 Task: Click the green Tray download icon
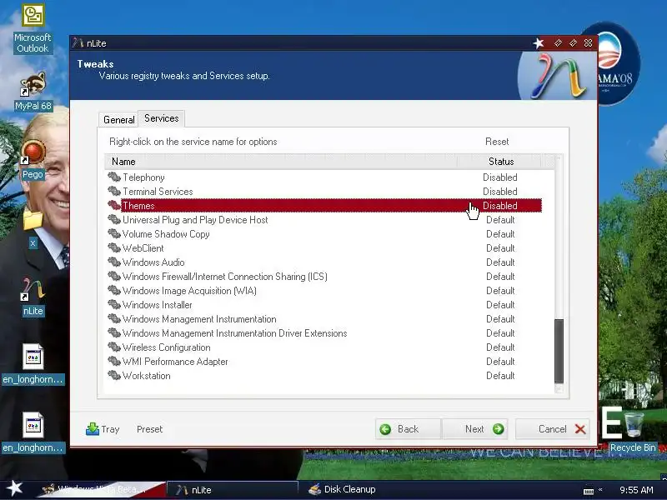click(92, 428)
